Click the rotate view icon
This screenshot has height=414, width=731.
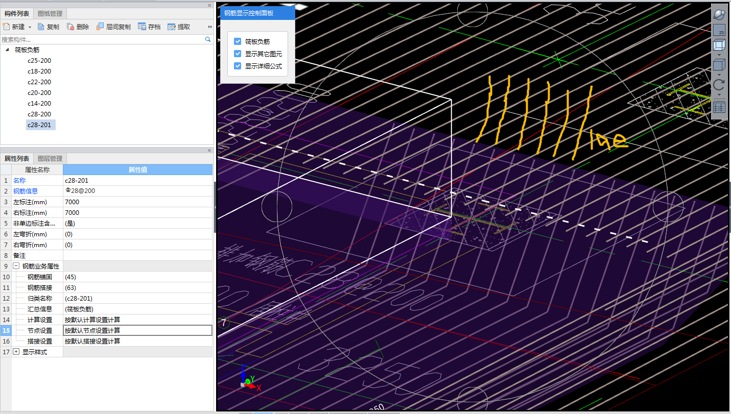click(719, 85)
